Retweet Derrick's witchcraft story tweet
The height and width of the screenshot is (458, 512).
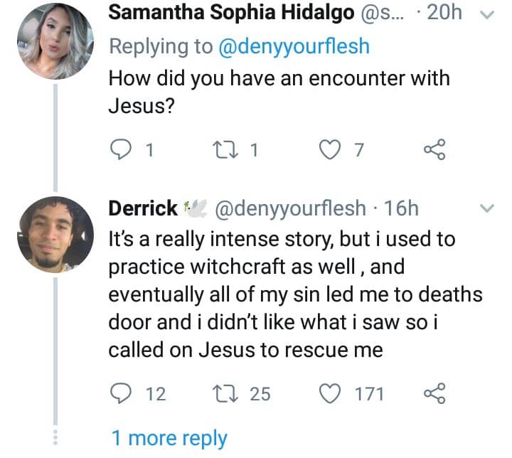[224, 393]
